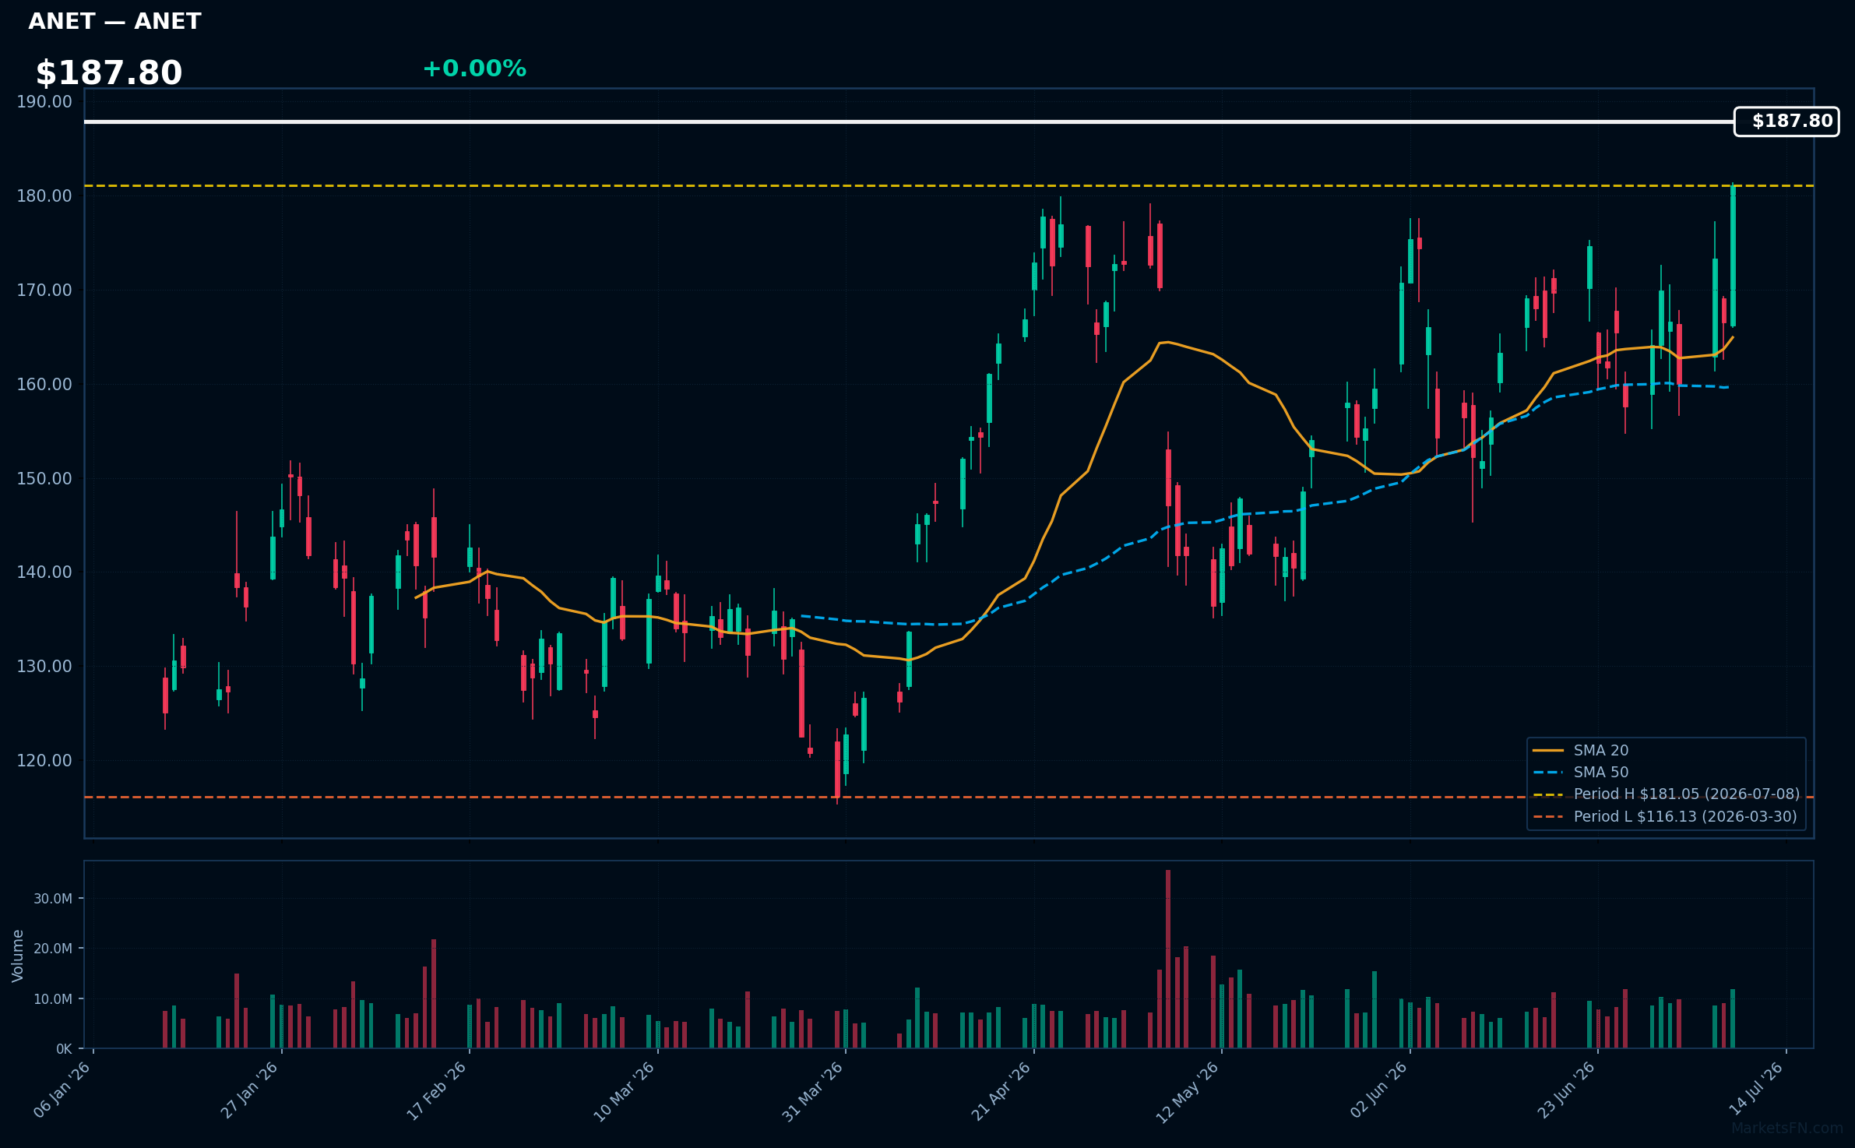
Task: Select the SMA 50 legend entry
Action: (1581, 772)
